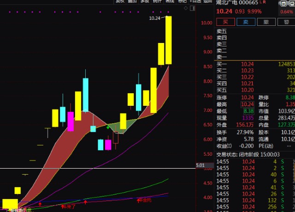Click the 买三 bid row at 10.22
Image resolution: width=295 pixels, height=212 pixels.
tap(255, 77)
